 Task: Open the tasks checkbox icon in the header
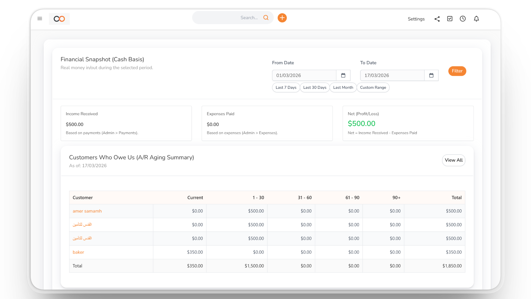pyautogui.click(x=450, y=19)
